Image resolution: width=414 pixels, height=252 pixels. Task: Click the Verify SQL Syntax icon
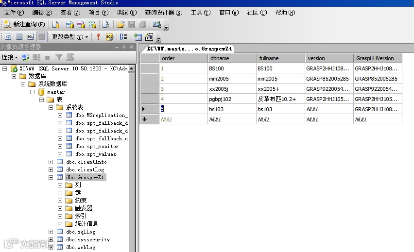tap(109, 37)
